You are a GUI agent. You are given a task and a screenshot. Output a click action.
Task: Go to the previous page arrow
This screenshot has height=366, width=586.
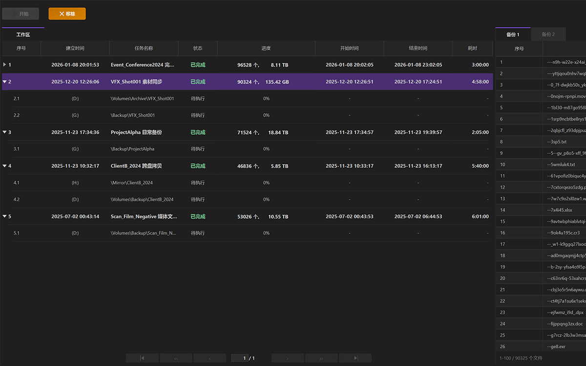pyautogui.click(x=209, y=358)
